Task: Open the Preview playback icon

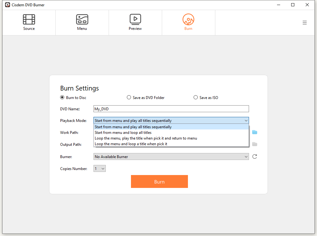Action: point(135,19)
